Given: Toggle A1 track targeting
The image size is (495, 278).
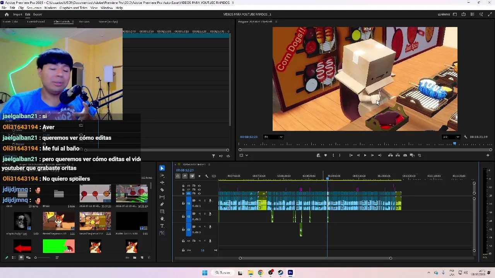Looking at the screenshot, I should pyautogui.click(x=189, y=203).
